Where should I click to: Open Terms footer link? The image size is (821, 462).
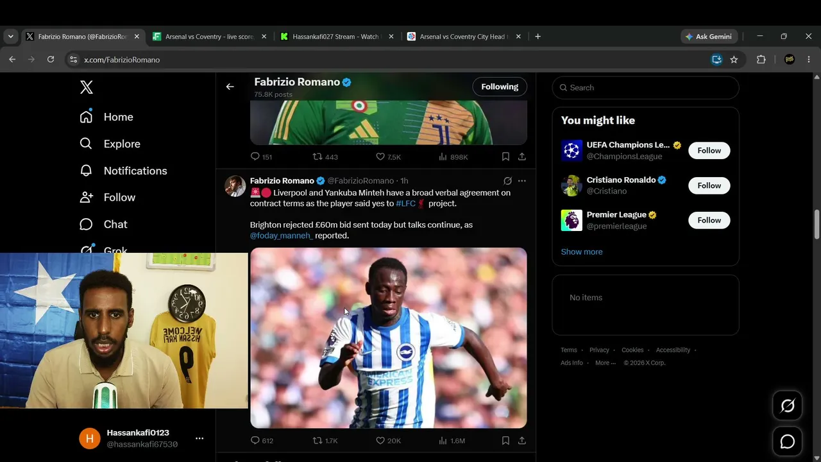click(x=569, y=350)
